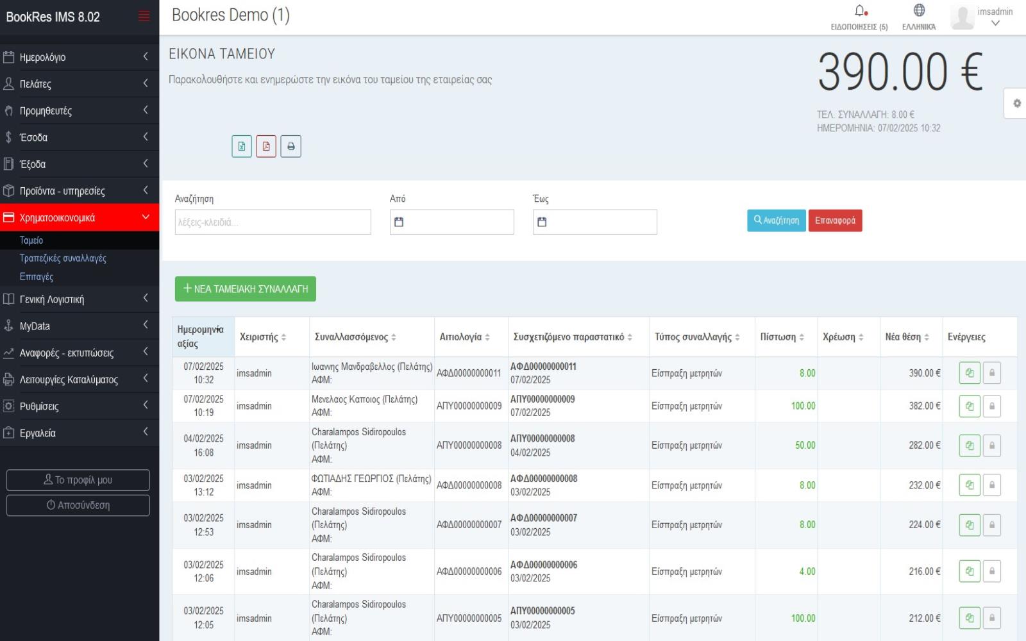Click the Αποσύνδεση logout button
The width and height of the screenshot is (1026, 641).
point(78,505)
